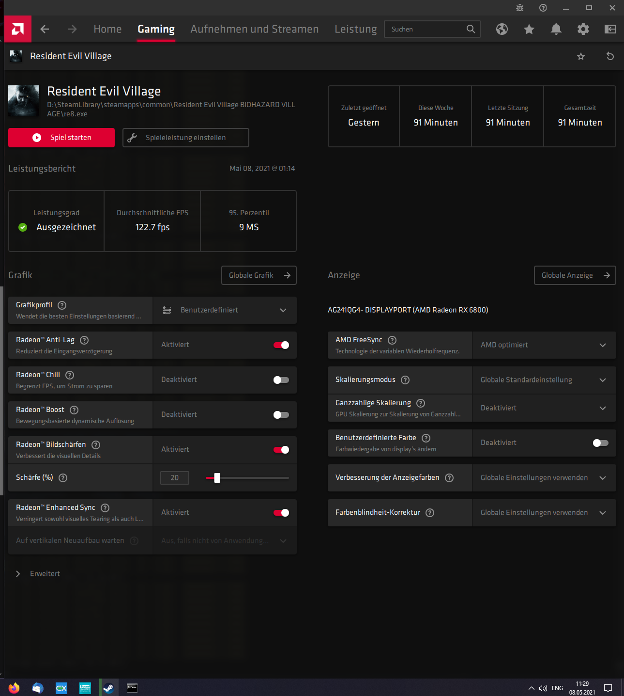Open Steam from the taskbar
This screenshot has height=696, width=624.
[x=108, y=688]
